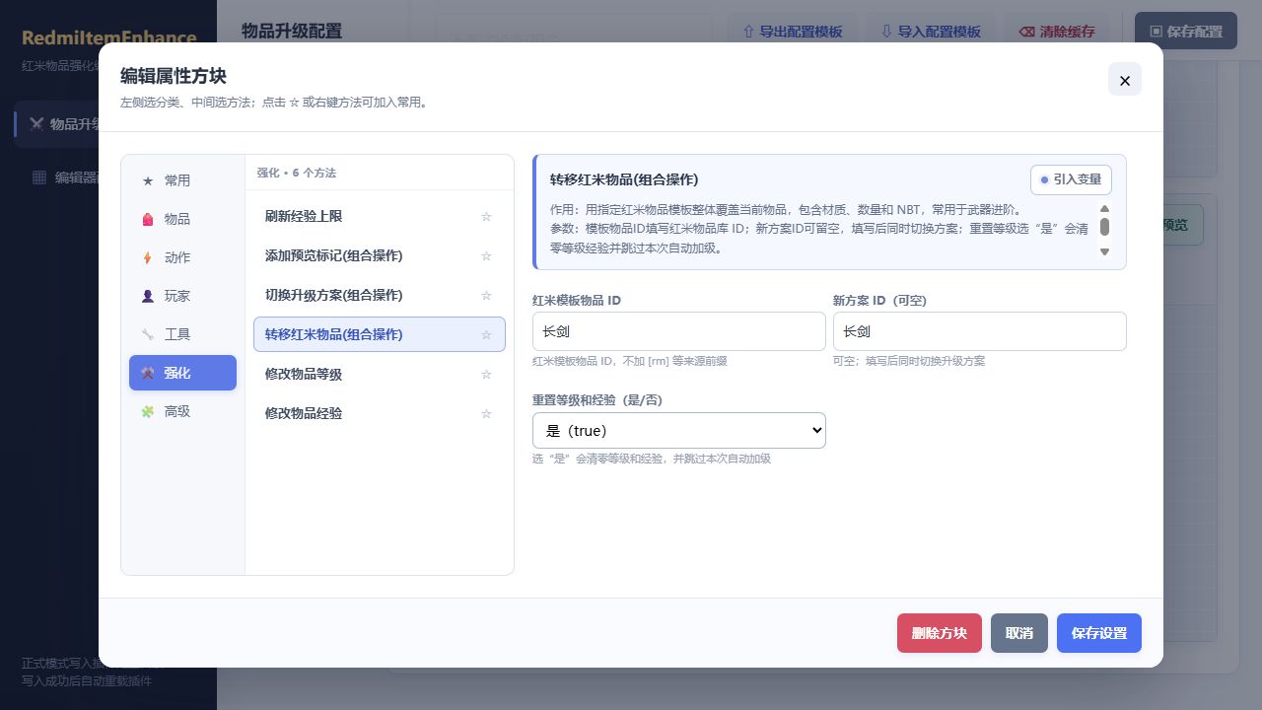Close the 编辑属性方块 dialog
Image resolution: width=1262 pixels, height=710 pixels.
tap(1125, 80)
